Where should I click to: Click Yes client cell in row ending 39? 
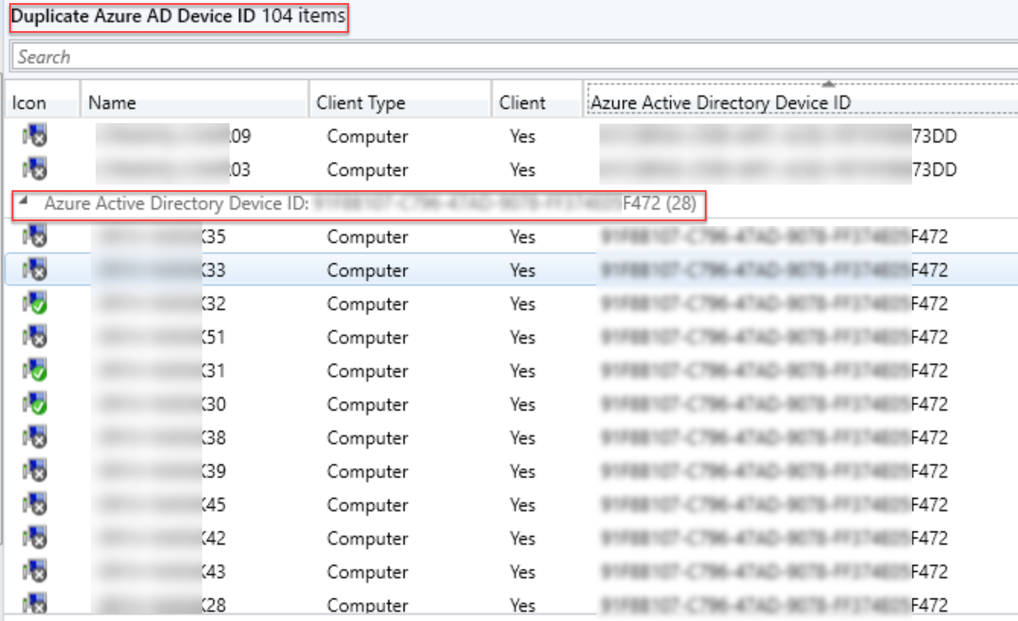[523, 471]
